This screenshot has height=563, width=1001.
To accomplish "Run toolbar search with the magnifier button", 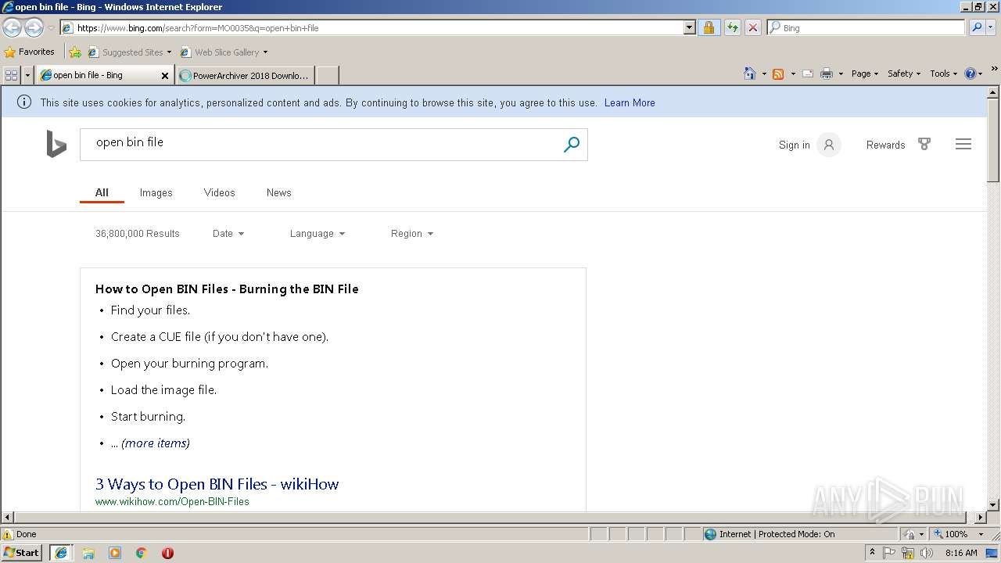I will 977,28.
